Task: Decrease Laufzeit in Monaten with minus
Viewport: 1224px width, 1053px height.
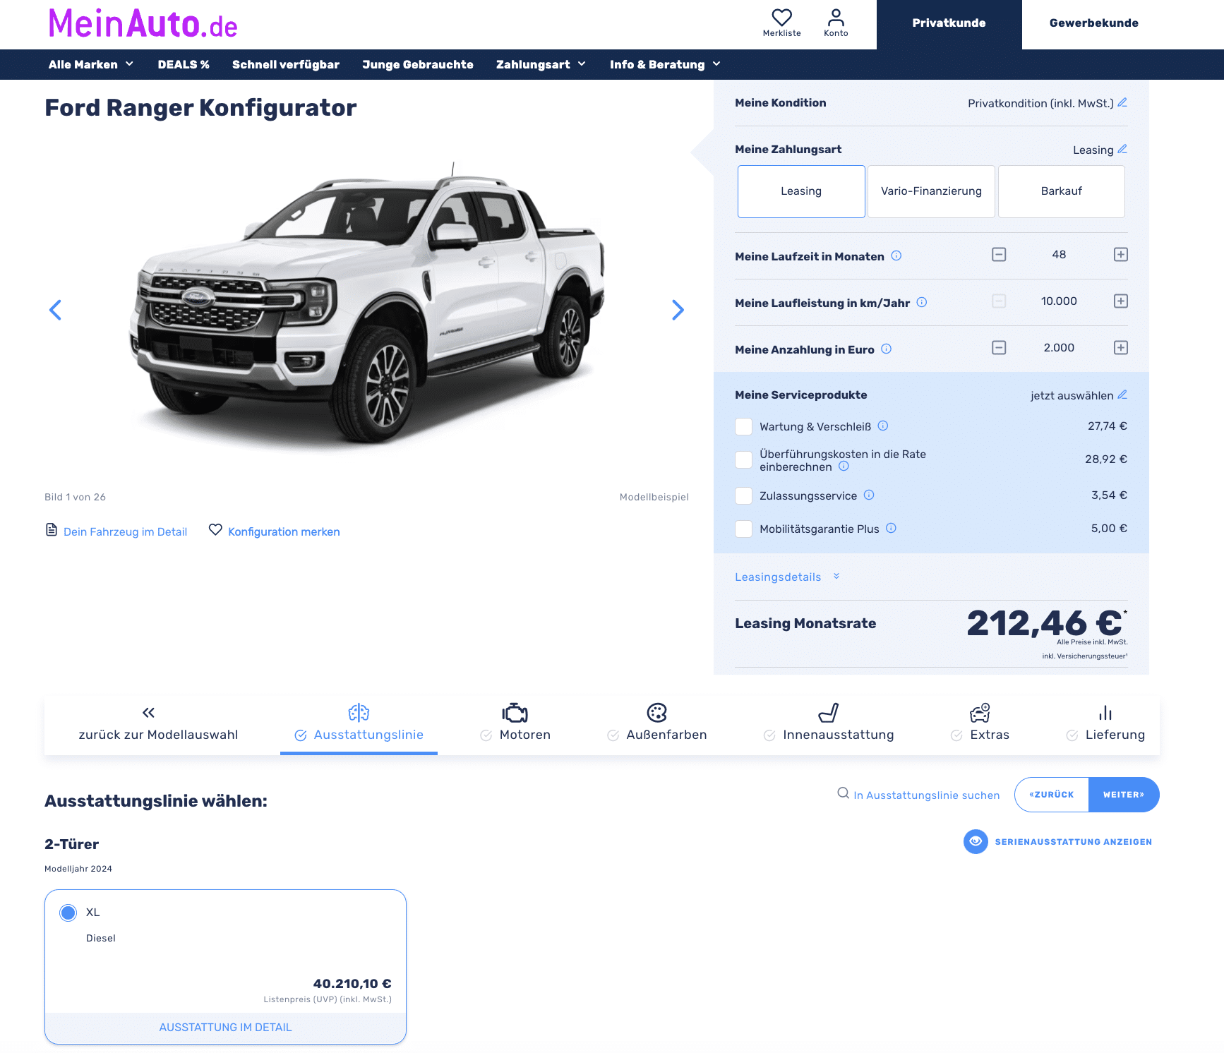Action: point(999,254)
